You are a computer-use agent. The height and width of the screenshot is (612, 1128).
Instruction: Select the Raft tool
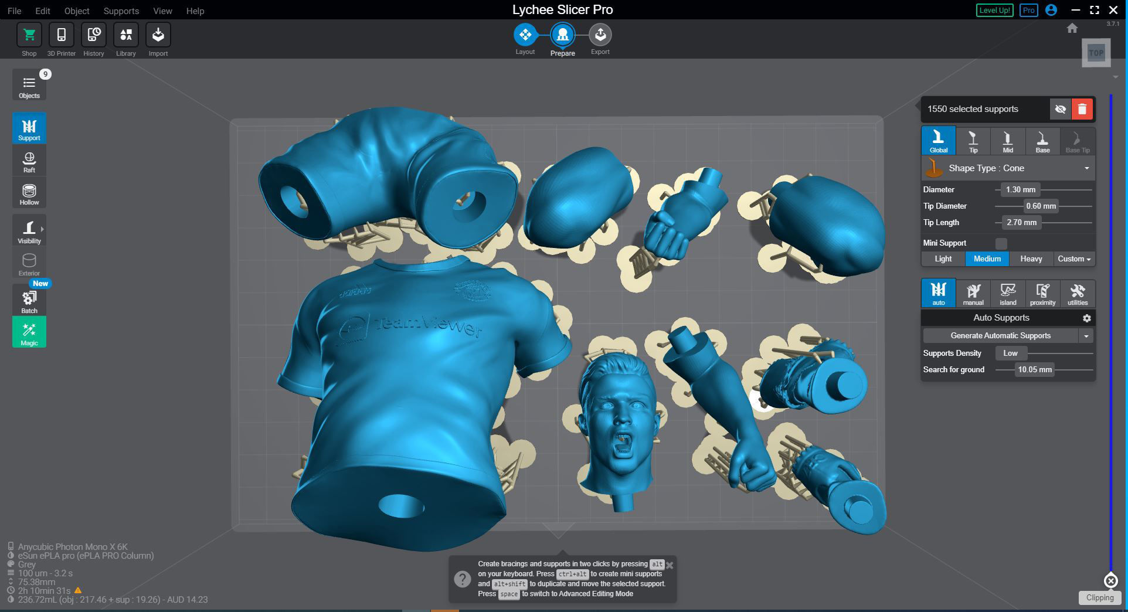[x=29, y=160]
